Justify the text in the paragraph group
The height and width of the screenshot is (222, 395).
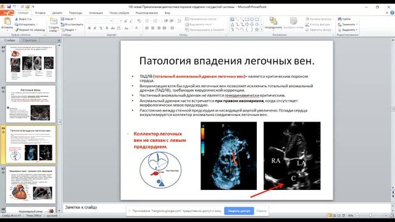point(164,28)
